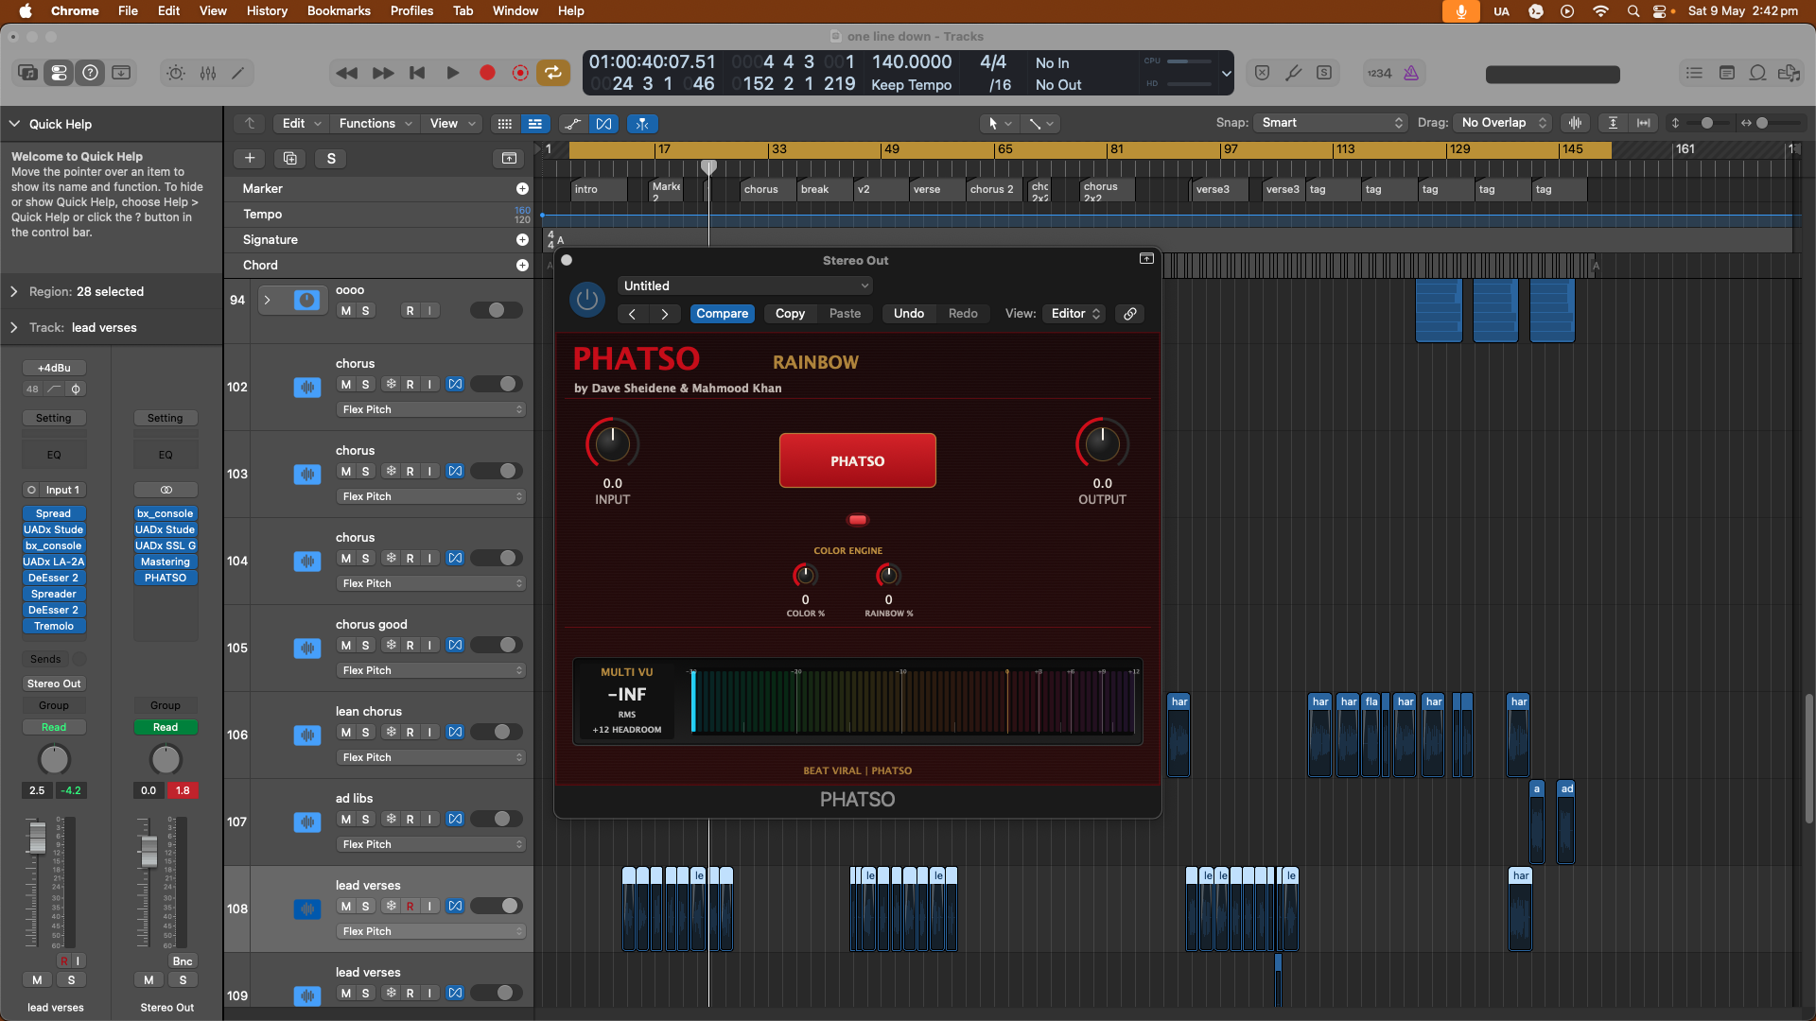Collapse the Quick Help section

pyautogui.click(x=15, y=124)
